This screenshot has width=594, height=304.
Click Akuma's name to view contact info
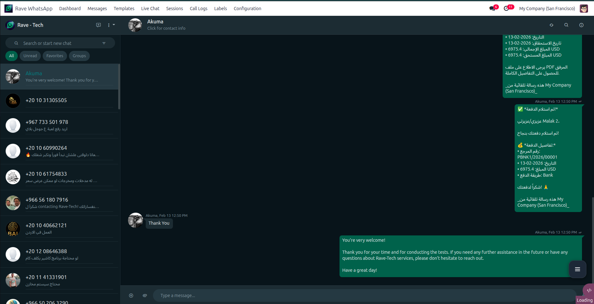click(x=155, y=21)
